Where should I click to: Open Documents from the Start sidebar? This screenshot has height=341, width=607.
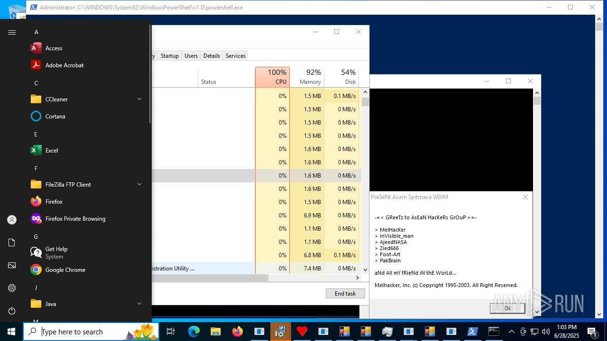(x=12, y=242)
